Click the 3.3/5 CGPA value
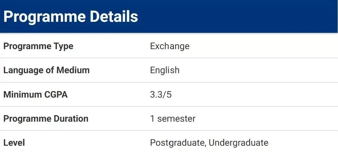Screen dimensions: 338x162 click(x=161, y=95)
